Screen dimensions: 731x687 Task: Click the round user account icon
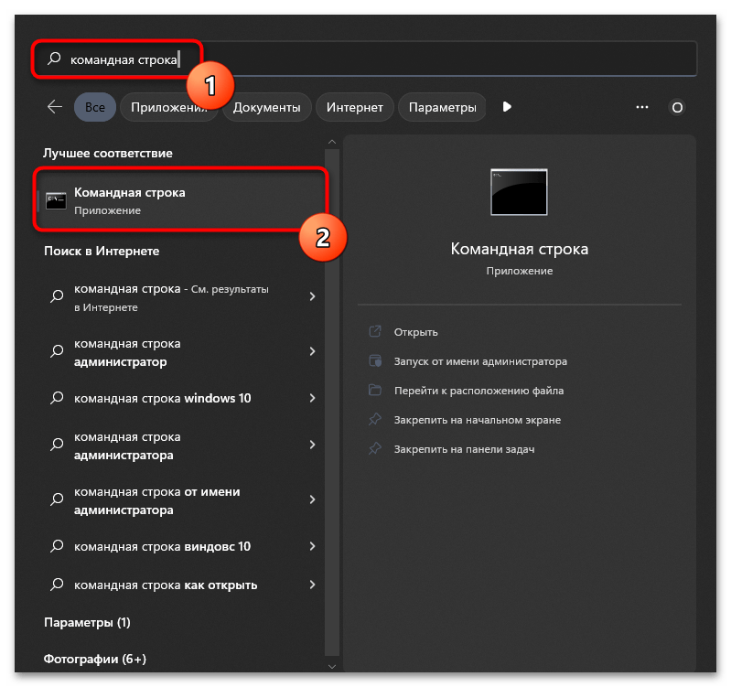(x=677, y=108)
